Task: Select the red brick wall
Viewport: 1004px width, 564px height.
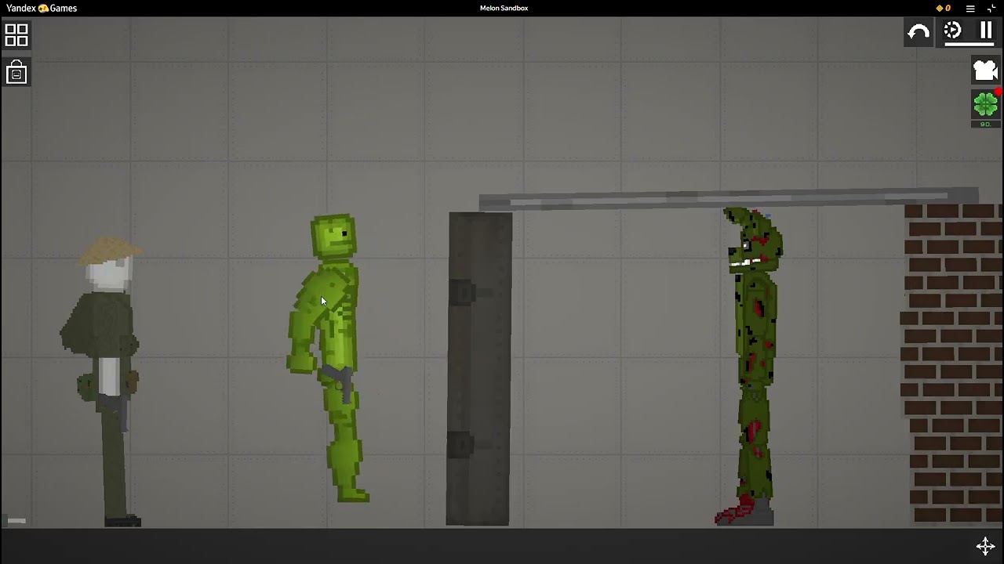Action: (x=951, y=364)
